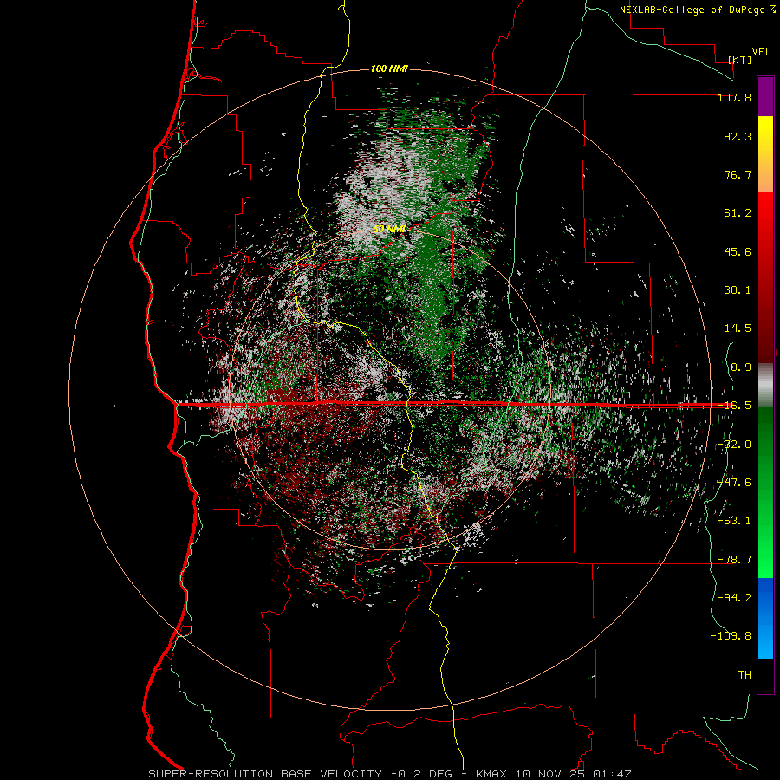The height and width of the screenshot is (780, 780).
Task: Click the purple segment of the color bar
Action: tap(765, 97)
